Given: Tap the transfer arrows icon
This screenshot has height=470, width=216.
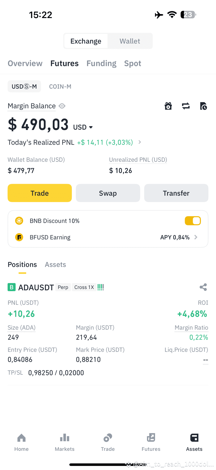Looking at the screenshot, I should pos(186,106).
